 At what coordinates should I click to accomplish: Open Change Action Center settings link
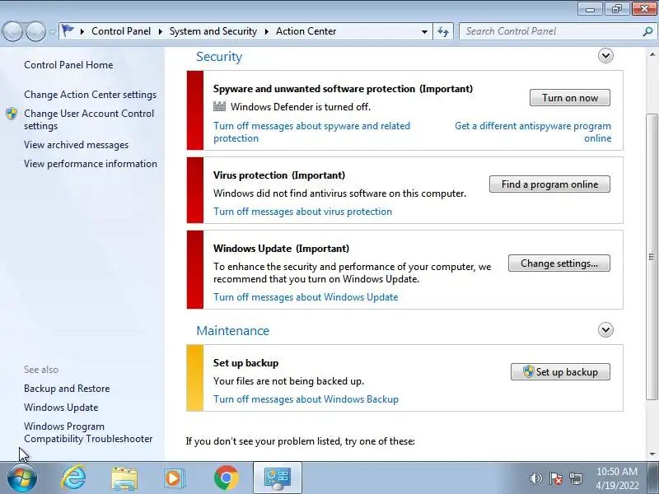pyautogui.click(x=90, y=95)
